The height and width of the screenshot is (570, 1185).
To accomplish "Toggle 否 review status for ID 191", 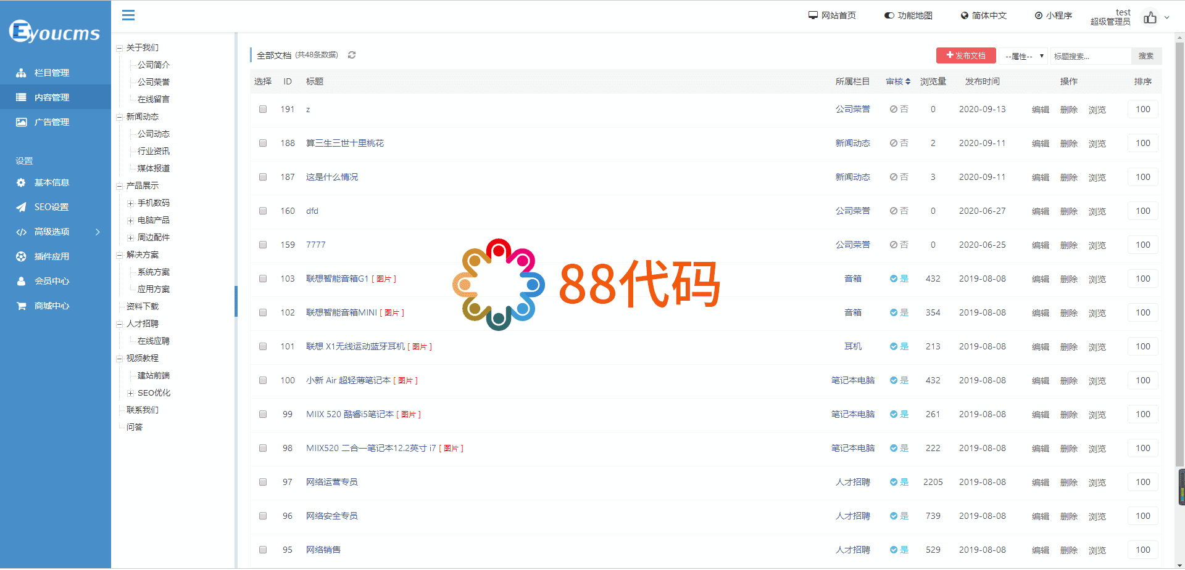I will 899,109.
